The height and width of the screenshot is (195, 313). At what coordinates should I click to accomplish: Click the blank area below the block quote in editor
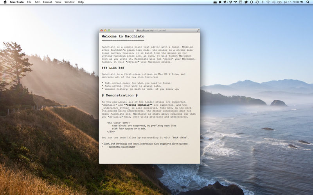(x=149, y=156)
